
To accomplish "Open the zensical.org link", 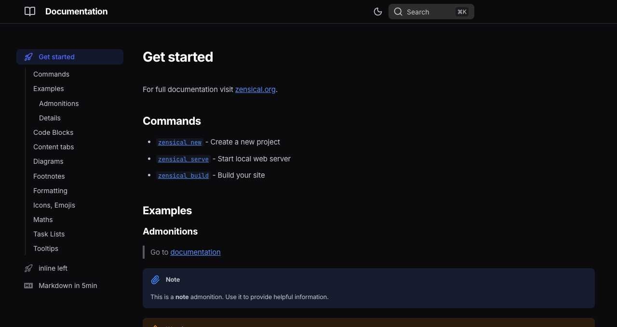I will (255, 89).
